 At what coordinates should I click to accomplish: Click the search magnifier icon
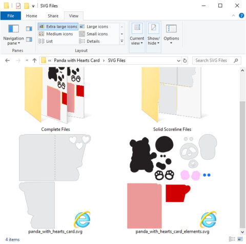[236, 61]
